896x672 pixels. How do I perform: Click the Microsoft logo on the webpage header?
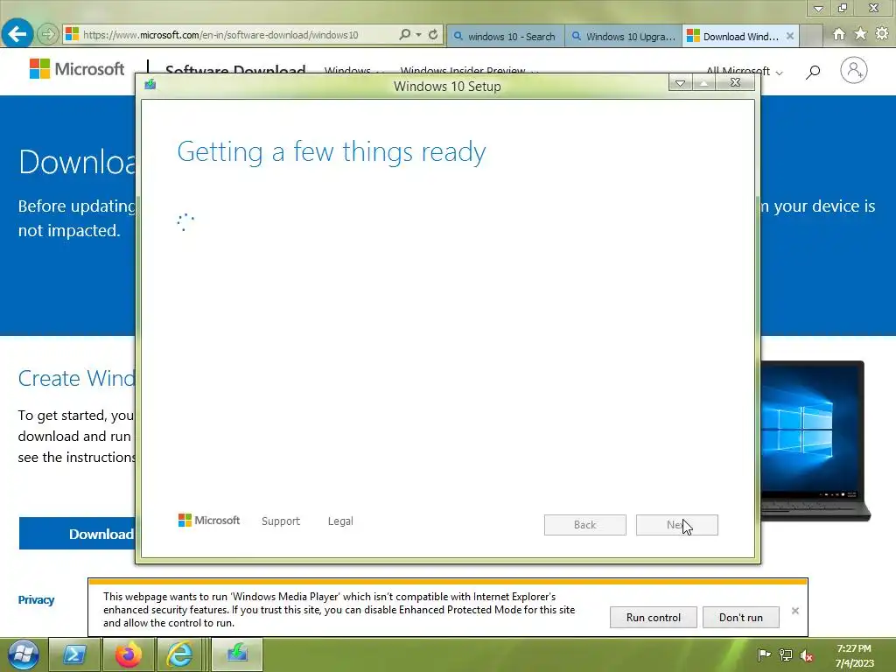[77, 69]
